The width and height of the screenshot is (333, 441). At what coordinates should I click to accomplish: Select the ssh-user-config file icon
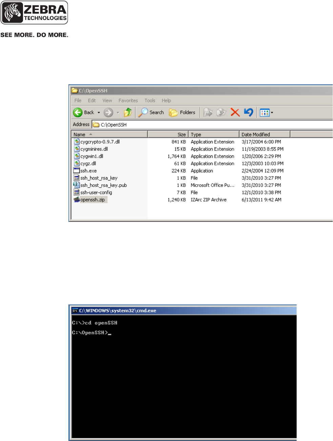77,192
